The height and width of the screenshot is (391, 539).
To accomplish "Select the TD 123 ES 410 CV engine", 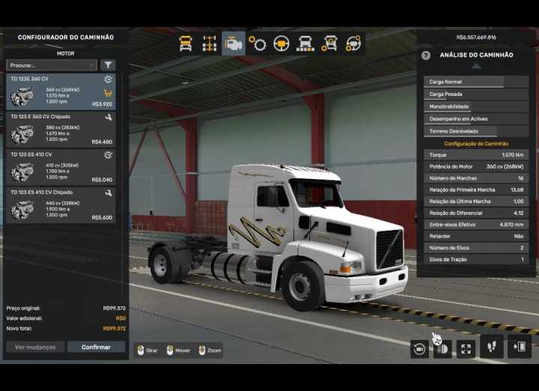I will coord(61,168).
